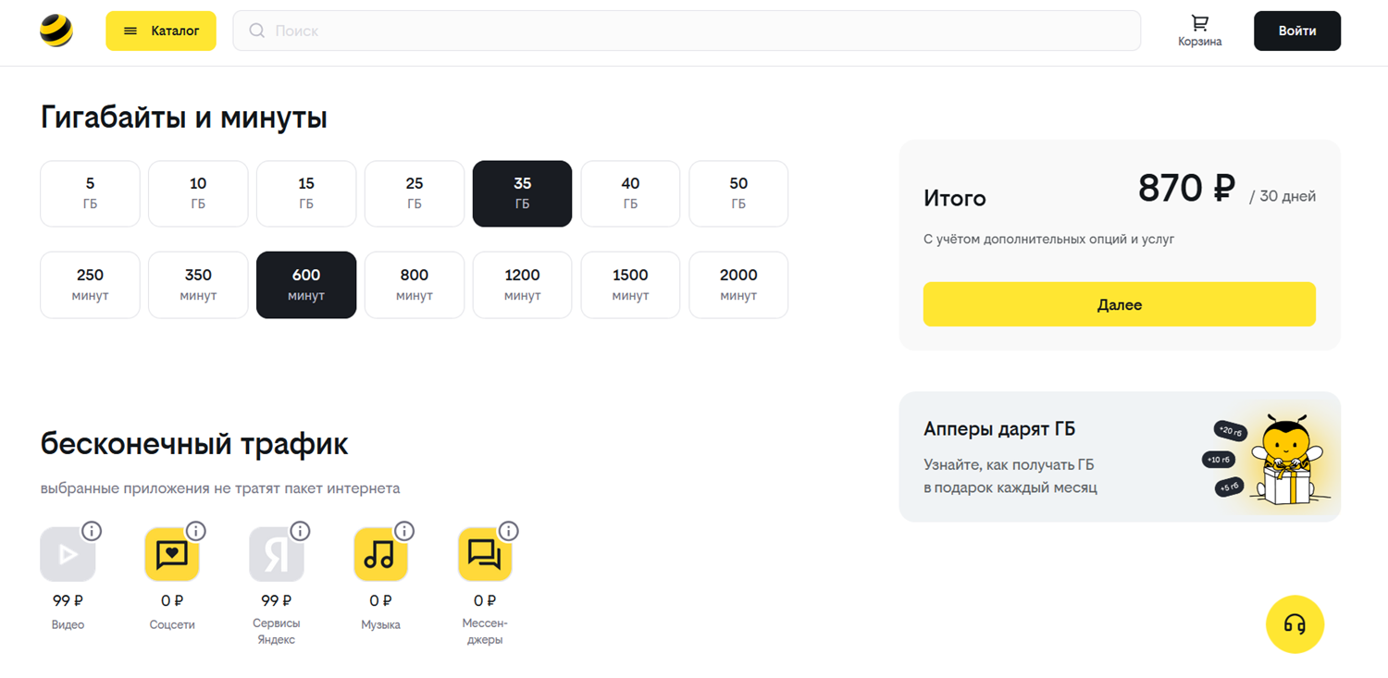Toggle the Мессенджеры unlimited traffic icon
Image resolution: width=1388 pixels, height=678 pixels.
click(x=485, y=554)
